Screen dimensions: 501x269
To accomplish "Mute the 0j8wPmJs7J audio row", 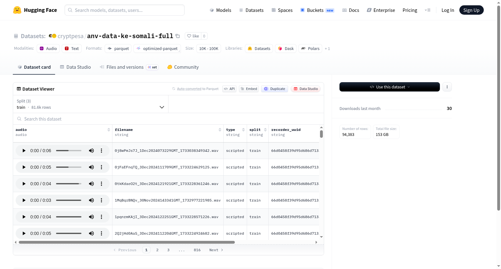I will pos(91,151).
